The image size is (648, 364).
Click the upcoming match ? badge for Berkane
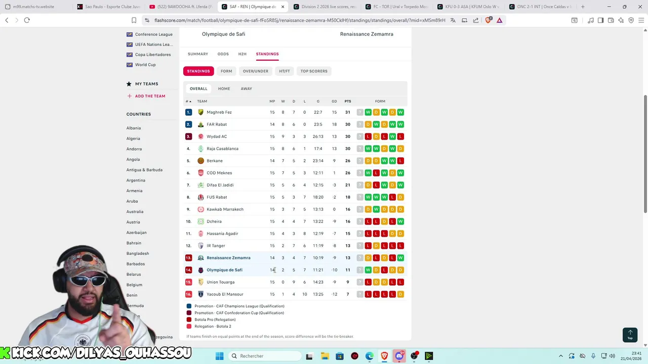[x=360, y=161]
